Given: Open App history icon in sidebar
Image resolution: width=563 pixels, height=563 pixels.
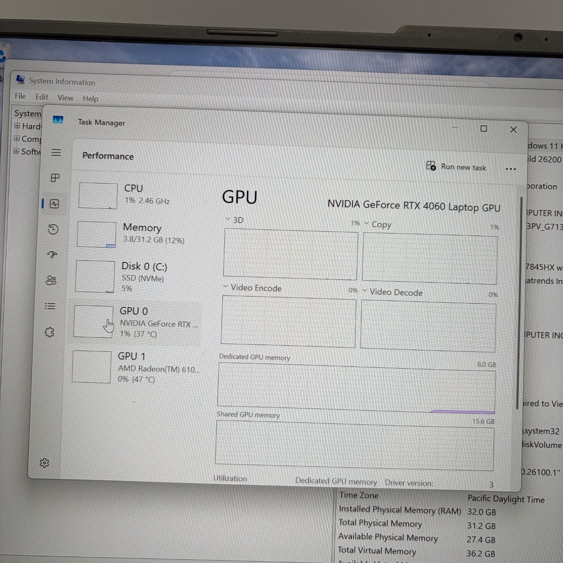Looking at the screenshot, I should pos(53,229).
